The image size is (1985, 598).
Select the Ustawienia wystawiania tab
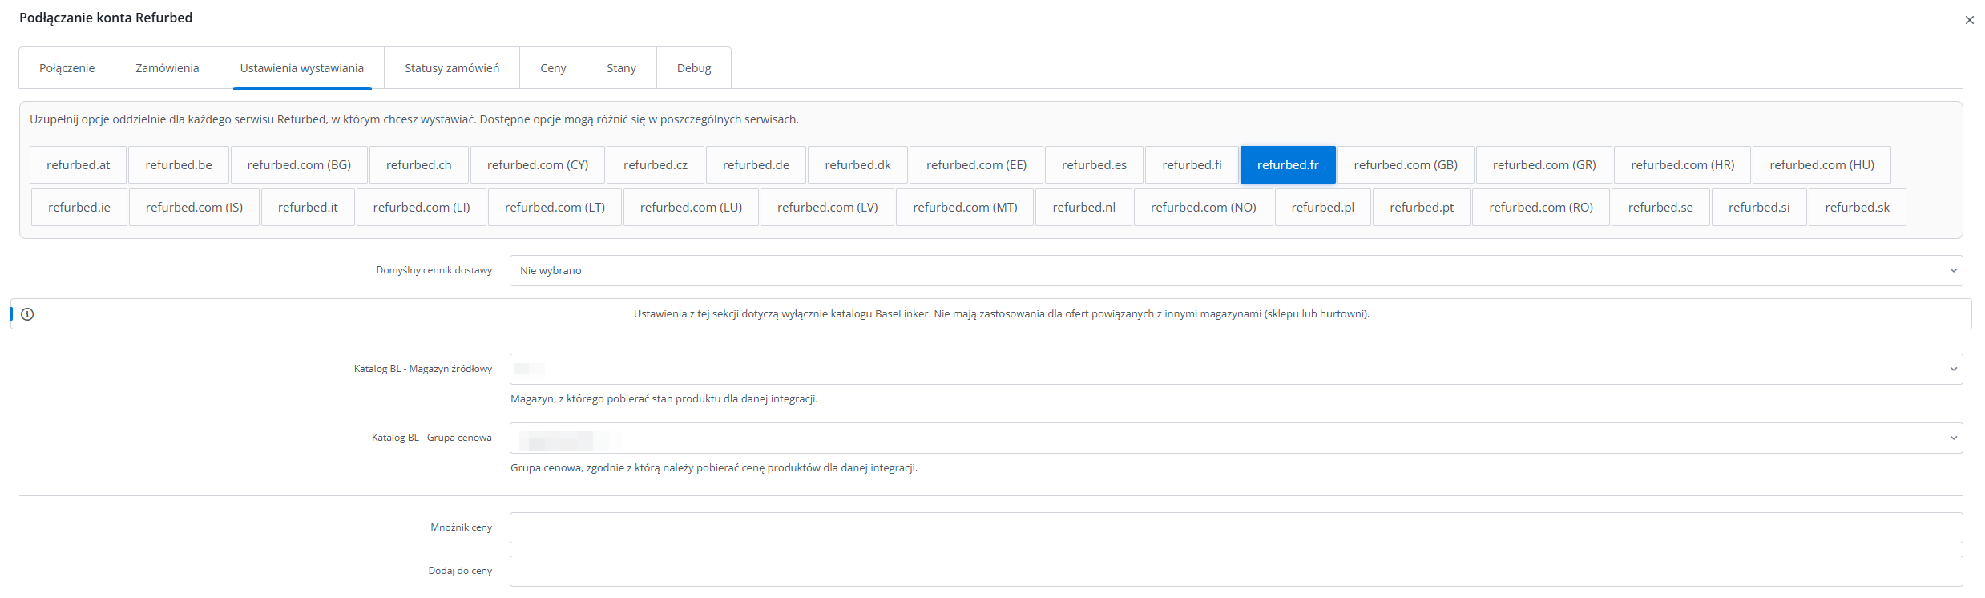302,68
